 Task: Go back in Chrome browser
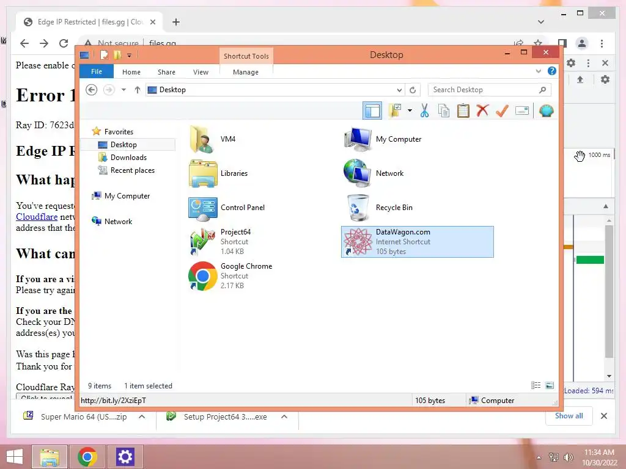(24, 43)
